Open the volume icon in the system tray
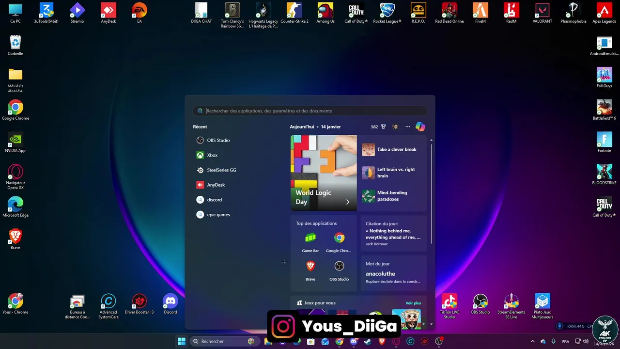 [586, 341]
